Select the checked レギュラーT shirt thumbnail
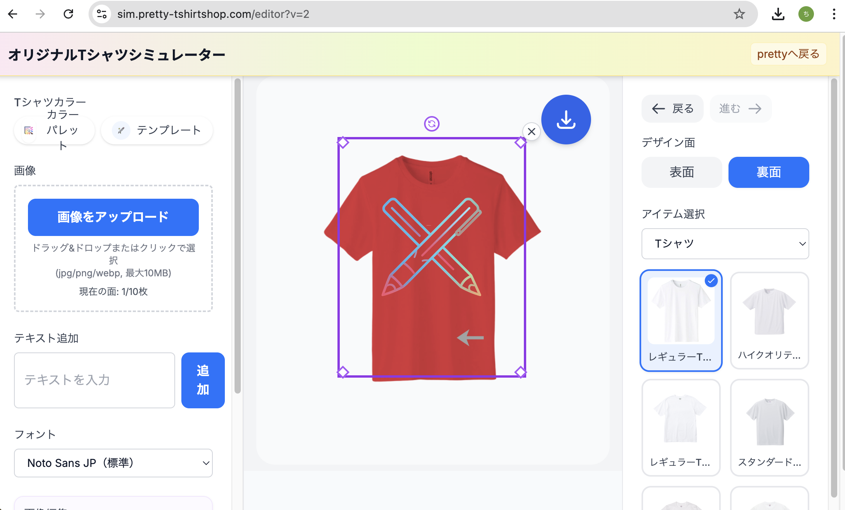 pos(681,320)
